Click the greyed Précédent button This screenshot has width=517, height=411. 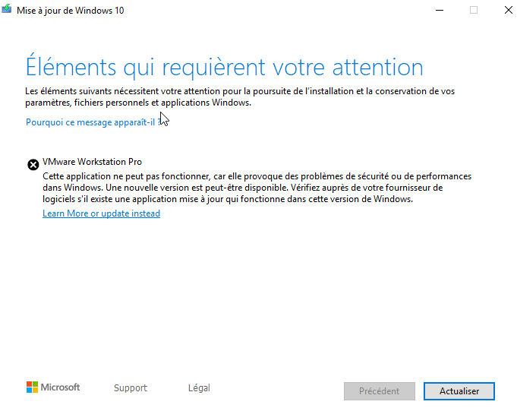379,391
